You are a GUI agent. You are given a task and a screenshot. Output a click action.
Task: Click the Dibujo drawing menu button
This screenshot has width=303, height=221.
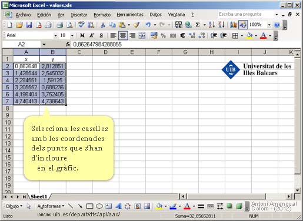[x=14, y=206]
